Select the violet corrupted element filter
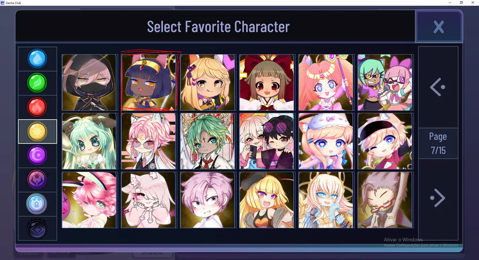Viewport: 479px width, 260px height. click(x=37, y=180)
